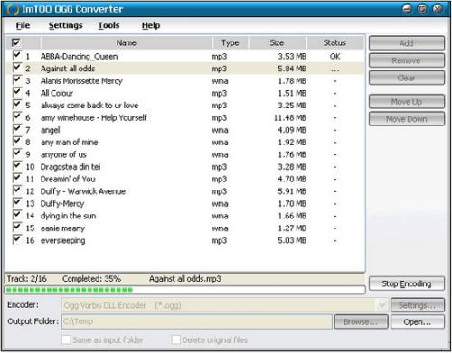The image size is (452, 353).
Task: Uncheck the Against all odds track checkbox
Action: pos(16,68)
